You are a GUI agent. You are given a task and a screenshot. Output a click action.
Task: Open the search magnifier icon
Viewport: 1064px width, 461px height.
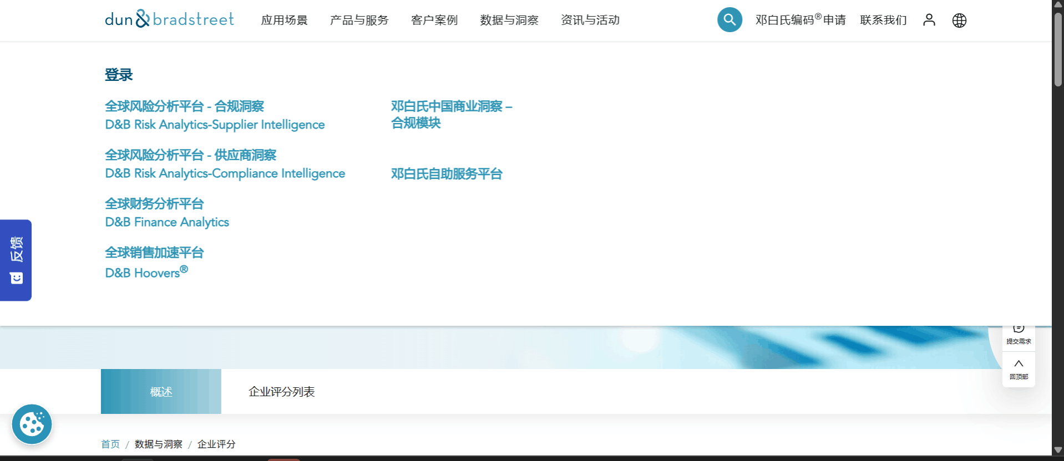[729, 20]
